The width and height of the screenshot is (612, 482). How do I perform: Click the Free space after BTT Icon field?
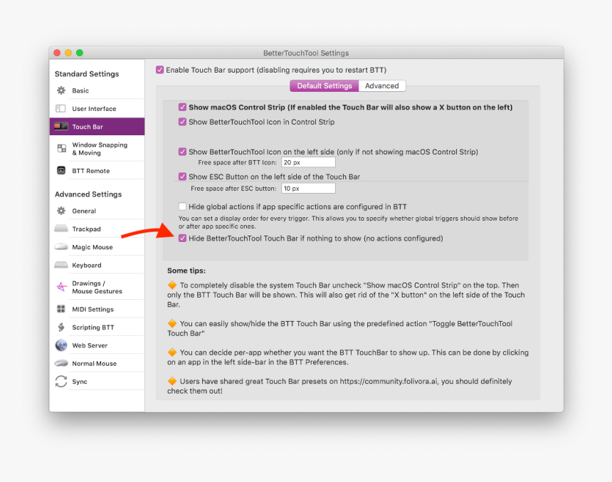coord(308,162)
